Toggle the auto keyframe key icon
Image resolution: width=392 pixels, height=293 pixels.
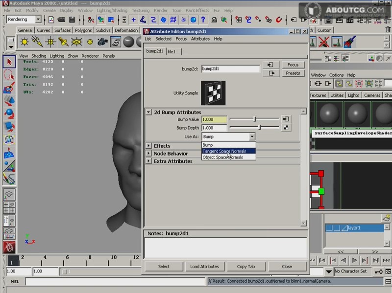(x=378, y=271)
